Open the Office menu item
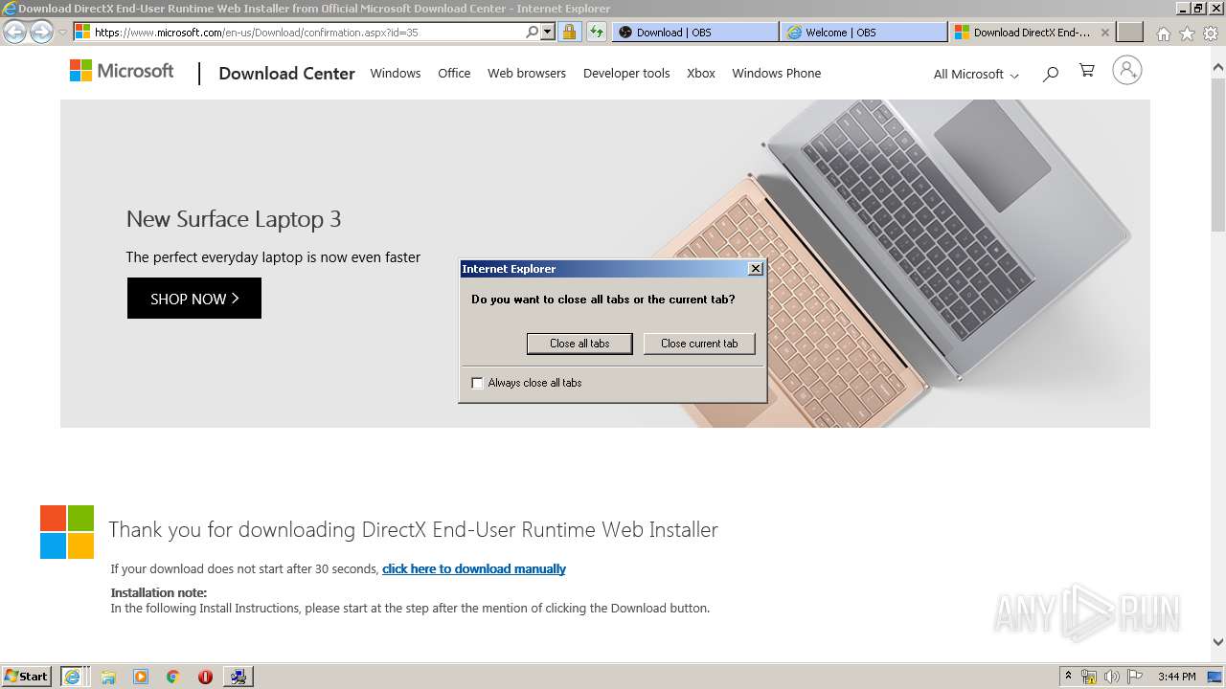The image size is (1226, 689). pyautogui.click(x=454, y=73)
